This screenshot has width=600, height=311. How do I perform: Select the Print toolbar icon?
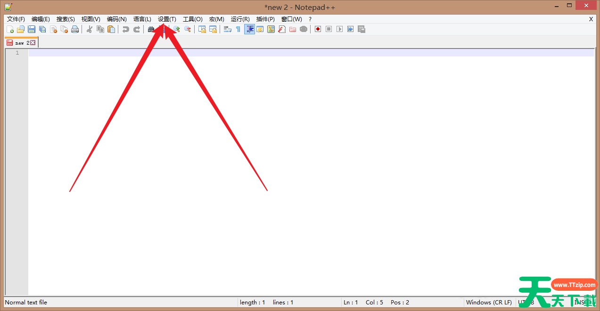click(75, 29)
